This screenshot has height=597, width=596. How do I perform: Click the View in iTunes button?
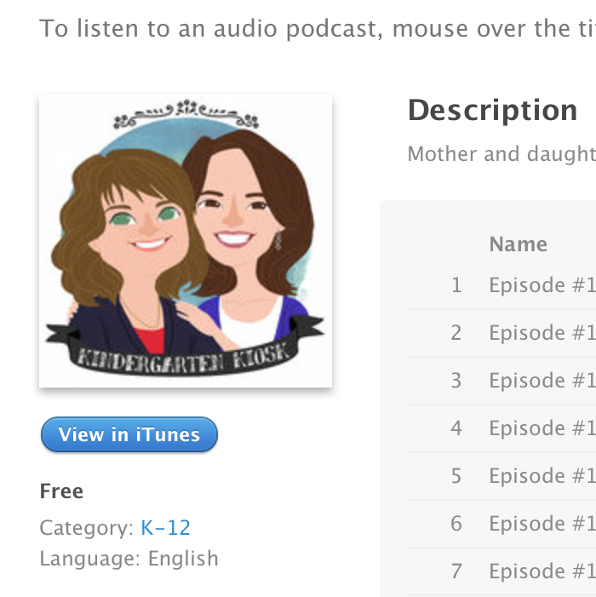[x=129, y=434]
